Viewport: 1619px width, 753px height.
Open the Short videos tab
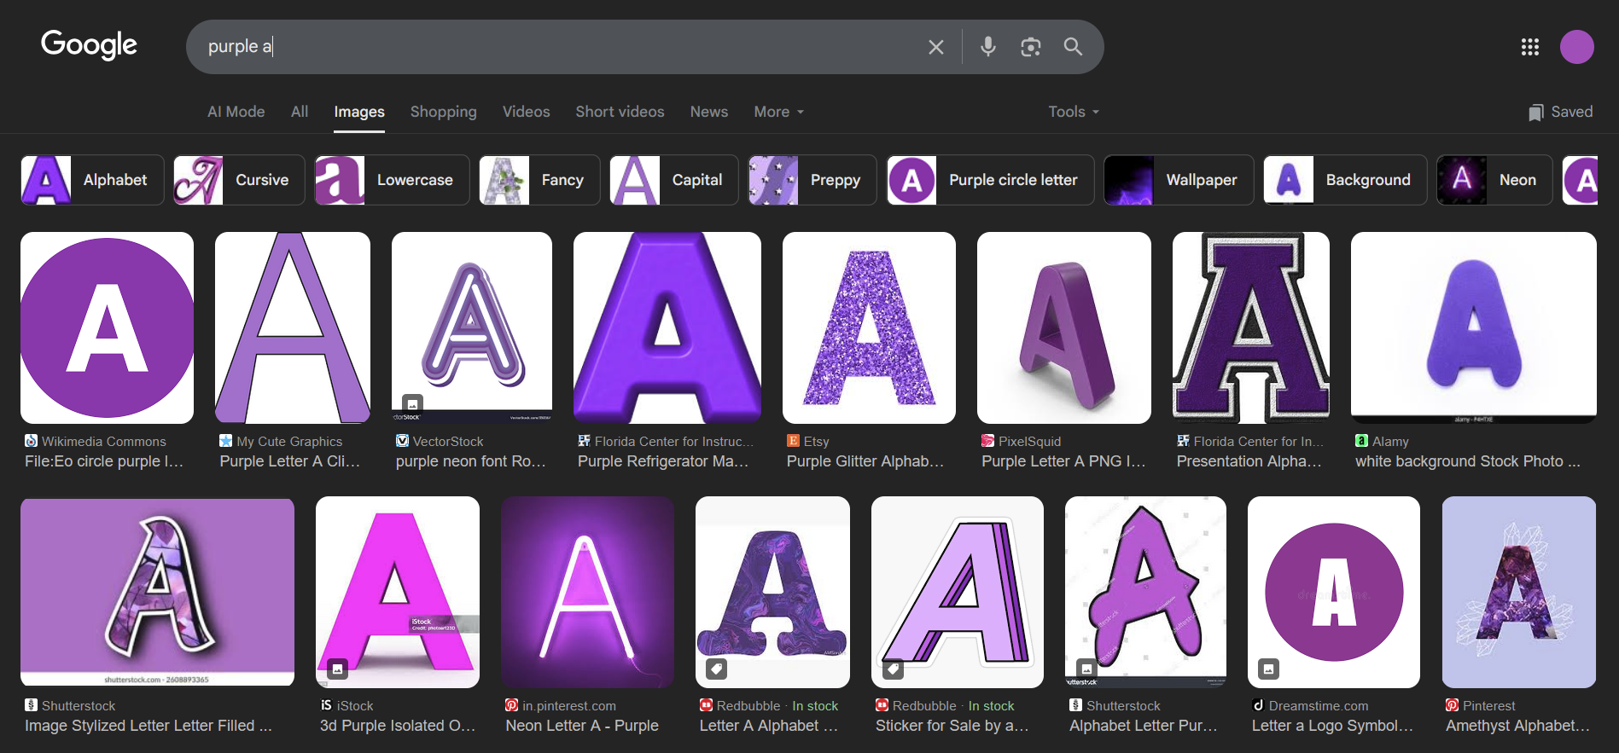(x=620, y=112)
